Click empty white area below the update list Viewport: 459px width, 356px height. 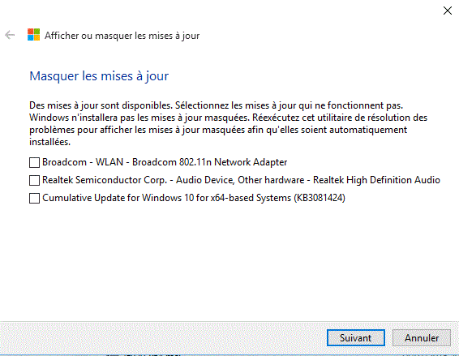tap(229, 260)
